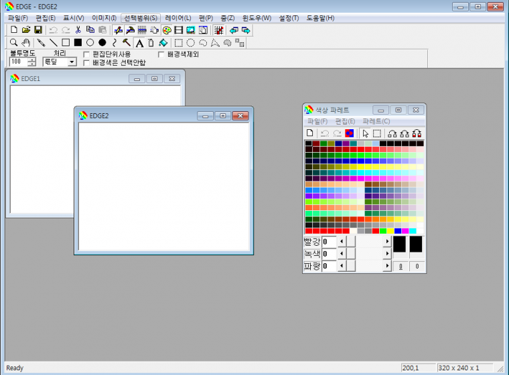The width and height of the screenshot is (509, 375).
Task: Click the right arrow of 빨강 slider
Action: 387,242
